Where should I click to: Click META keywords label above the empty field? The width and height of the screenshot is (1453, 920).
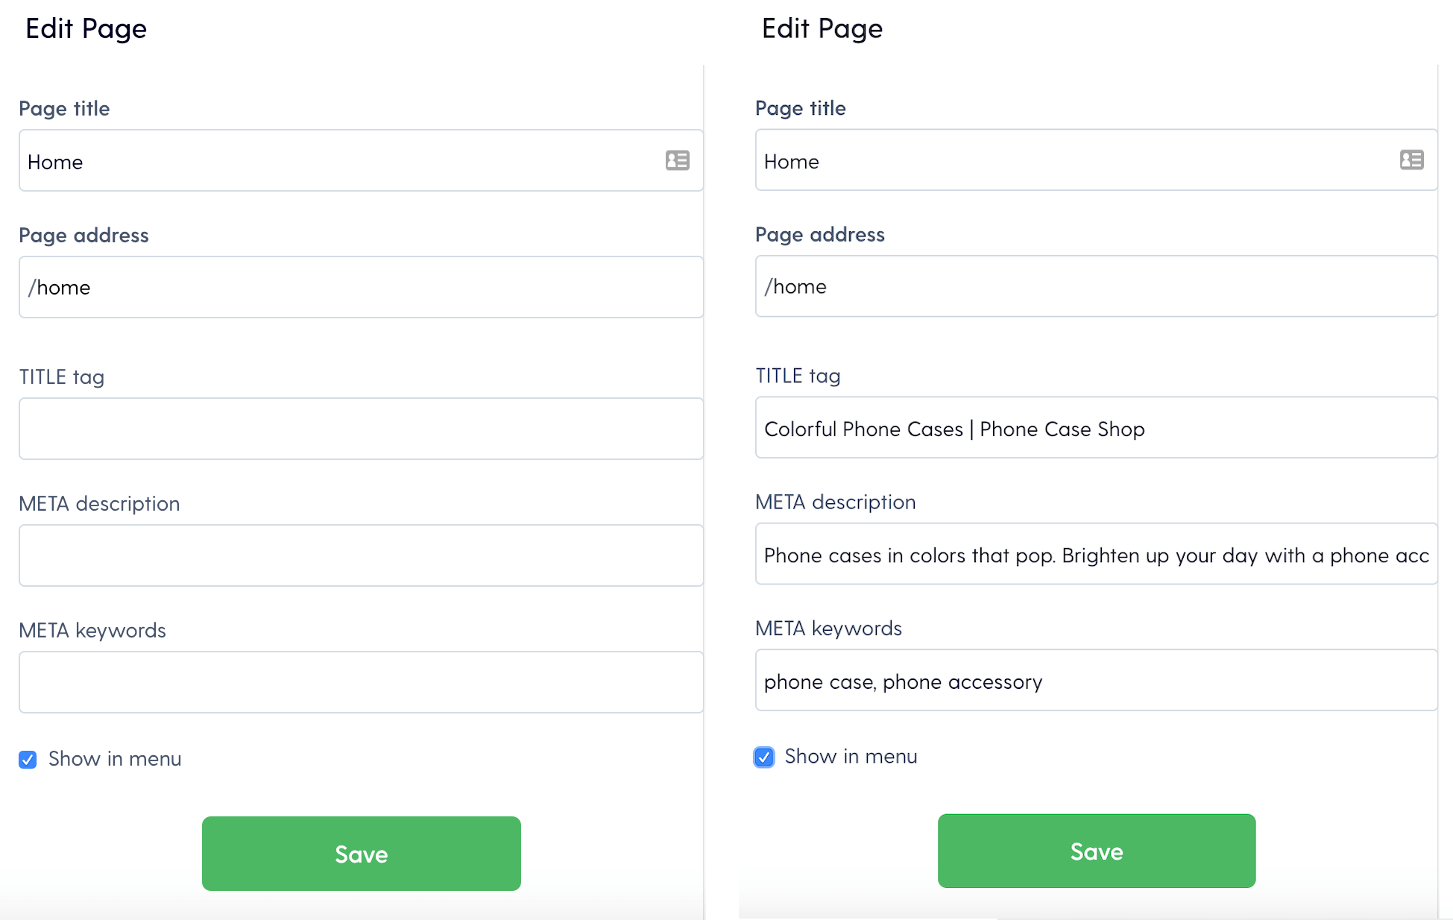(92, 631)
